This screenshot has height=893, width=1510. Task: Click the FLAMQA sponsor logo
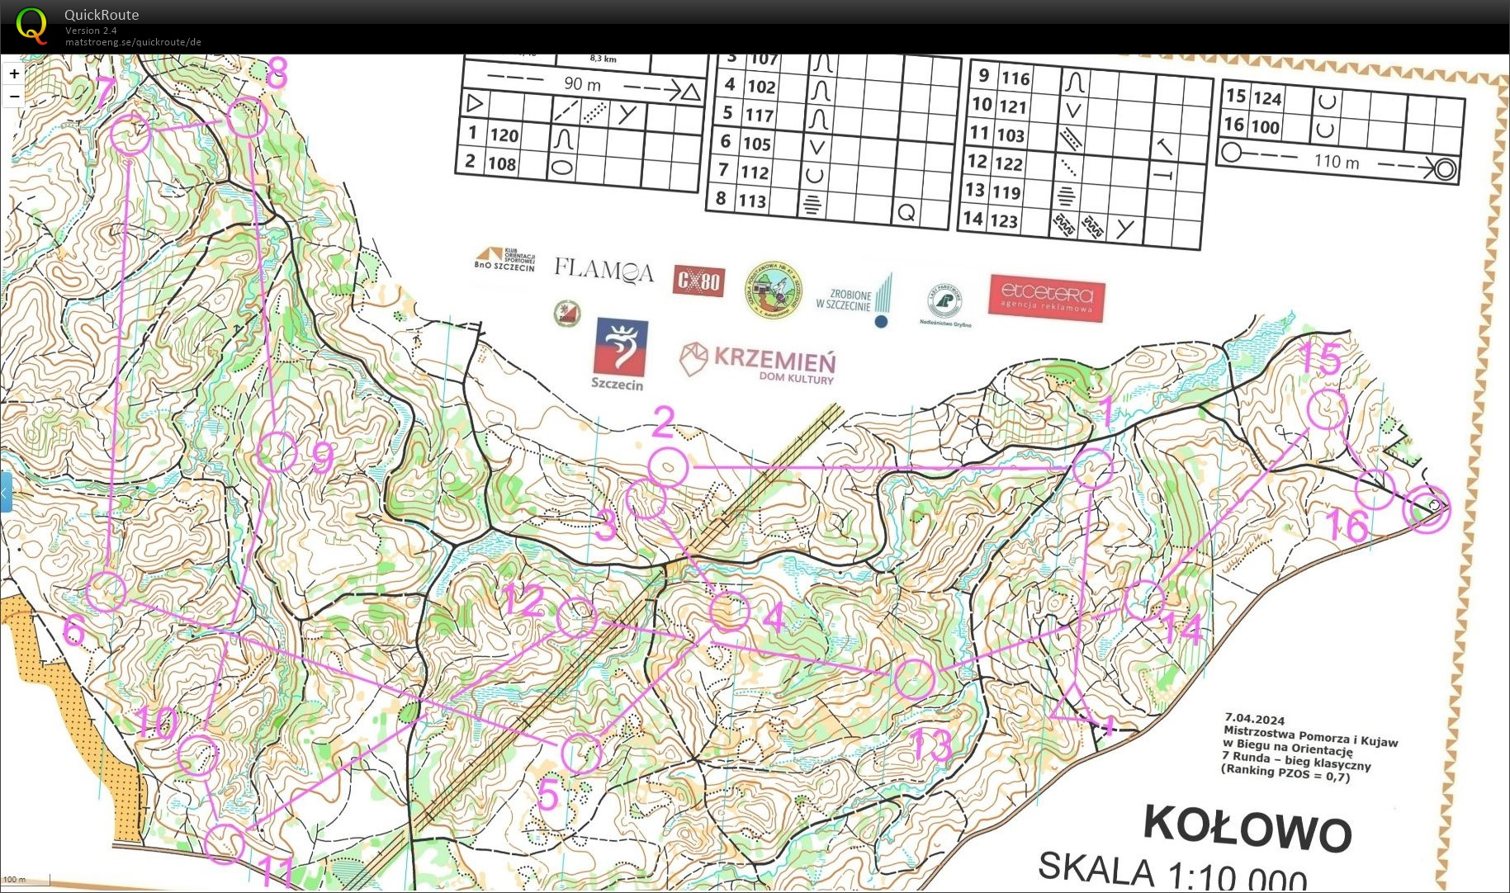tap(603, 270)
